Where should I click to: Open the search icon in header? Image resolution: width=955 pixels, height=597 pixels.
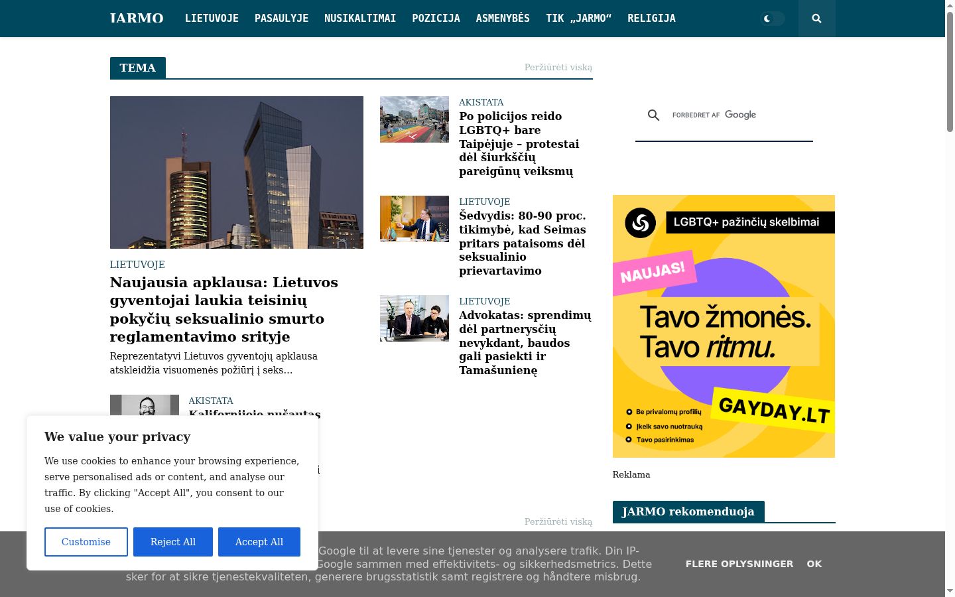click(816, 19)
